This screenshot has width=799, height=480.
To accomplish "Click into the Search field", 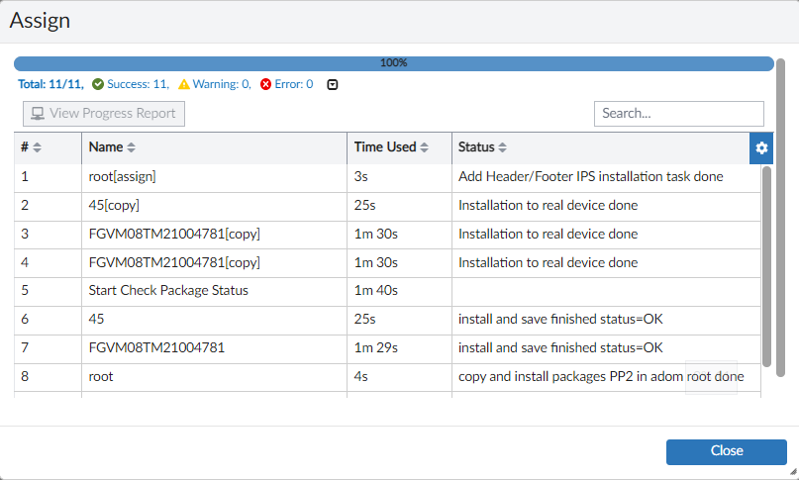I will [678, 114].
